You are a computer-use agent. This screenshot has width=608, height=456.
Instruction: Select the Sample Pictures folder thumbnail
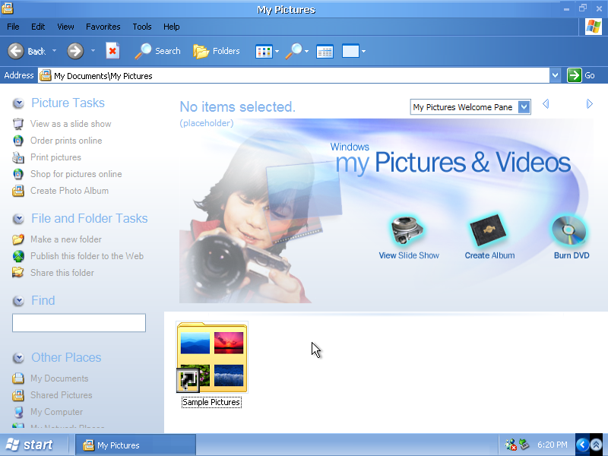click(x=211, y=357)
